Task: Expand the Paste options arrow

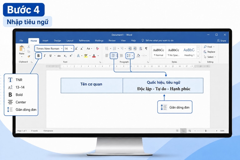Action: 22,57
